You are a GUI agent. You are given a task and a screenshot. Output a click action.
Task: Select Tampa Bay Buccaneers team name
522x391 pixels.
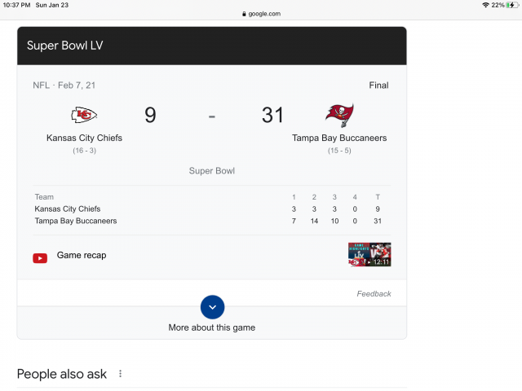click(x=339, y=138)
